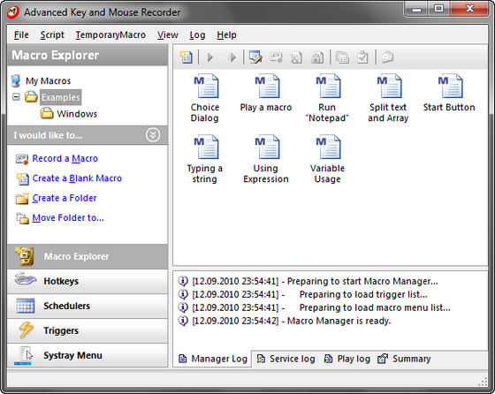Switch to the Service log tab
The image size is (495, 394).
(x=286, y=359)
